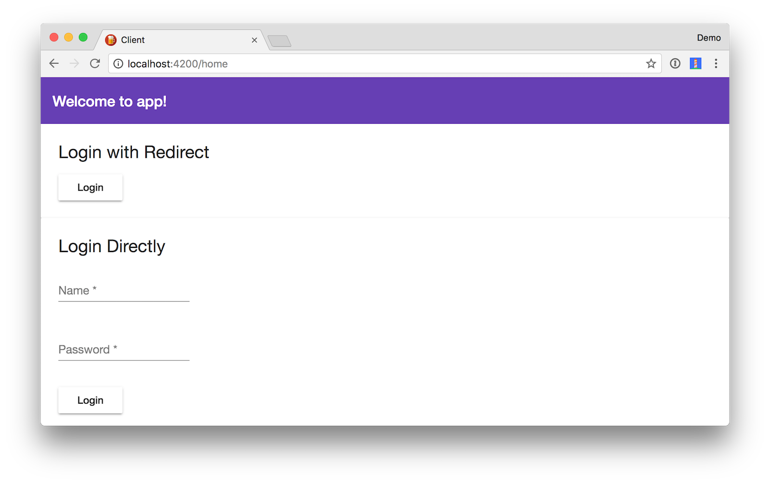Image resolution: width=770 pixels, height=484 pixels.
Task: Close the Client tab
Action: coord(255,40)
